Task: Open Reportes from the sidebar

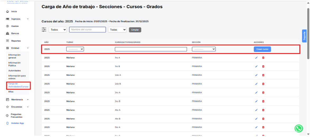Action: (16, 41)
